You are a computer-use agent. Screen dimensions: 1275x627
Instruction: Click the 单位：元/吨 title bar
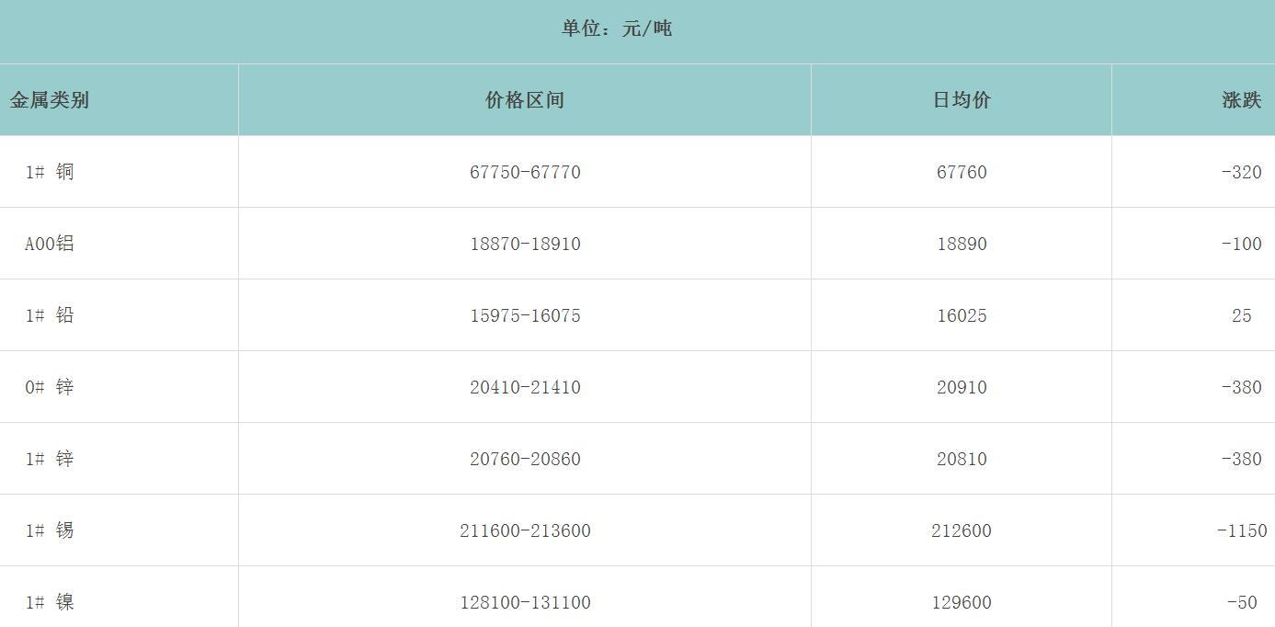617,28
